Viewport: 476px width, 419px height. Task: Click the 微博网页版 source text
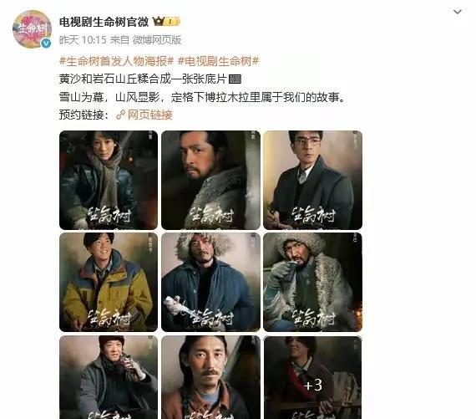[157, 40]
